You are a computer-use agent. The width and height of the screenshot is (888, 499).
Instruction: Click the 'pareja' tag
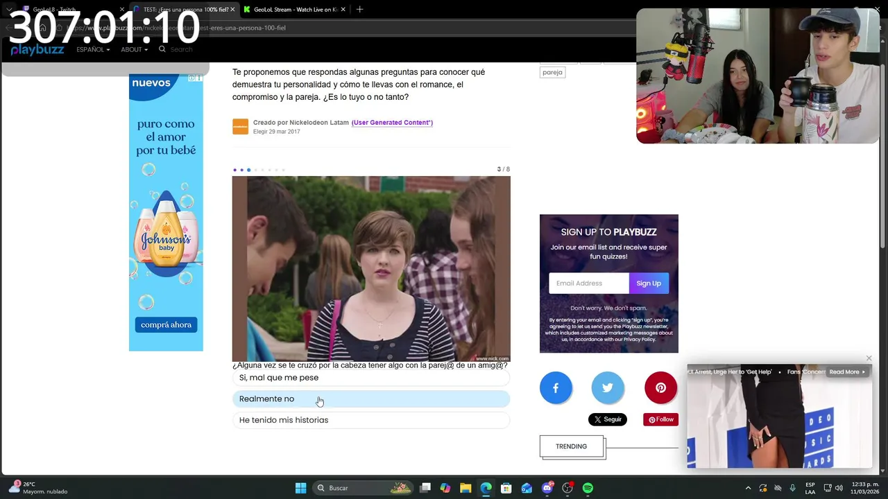click(x=552, y=72)
